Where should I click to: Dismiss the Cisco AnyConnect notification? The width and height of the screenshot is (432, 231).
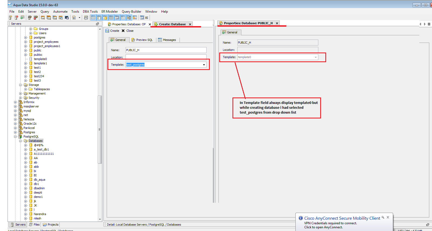(x=388, y=217)
